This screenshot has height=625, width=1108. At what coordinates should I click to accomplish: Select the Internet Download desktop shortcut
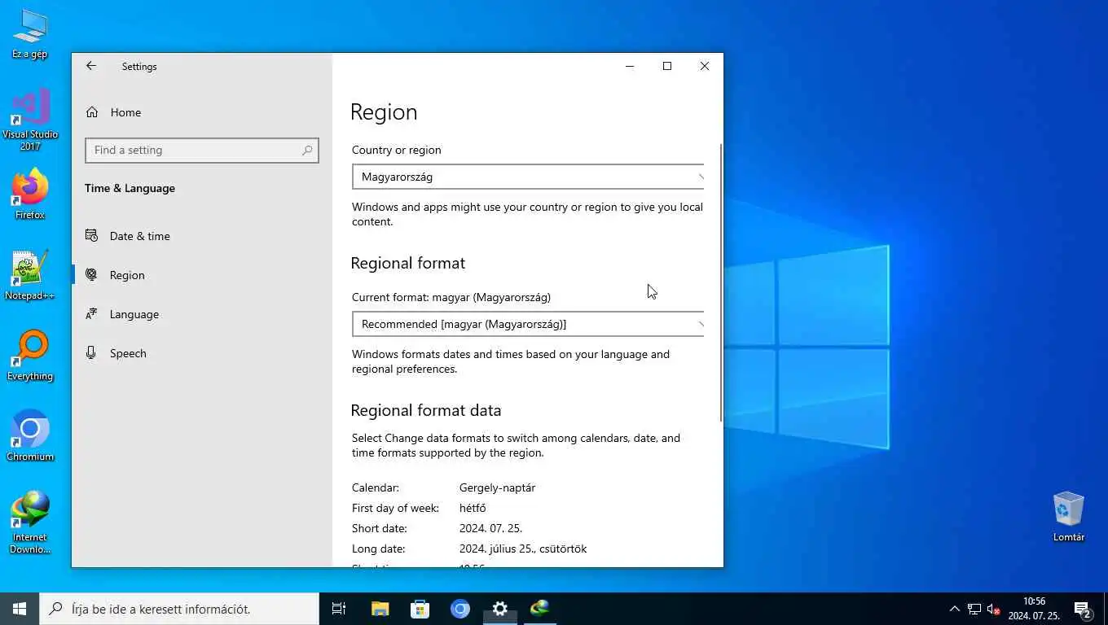click(30, 522)
